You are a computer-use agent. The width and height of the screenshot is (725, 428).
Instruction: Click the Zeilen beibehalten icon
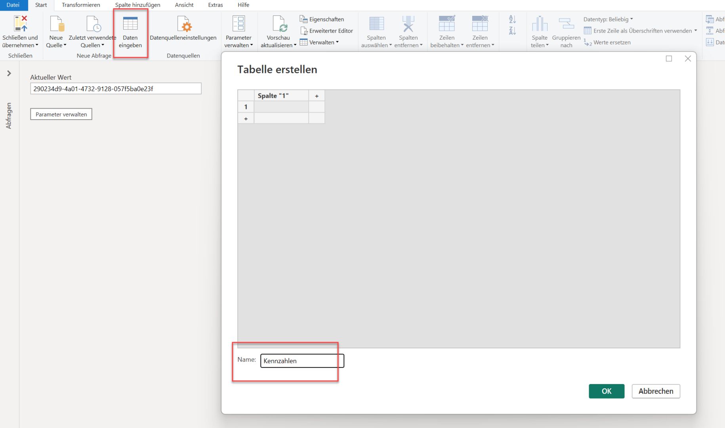point(447,24)
